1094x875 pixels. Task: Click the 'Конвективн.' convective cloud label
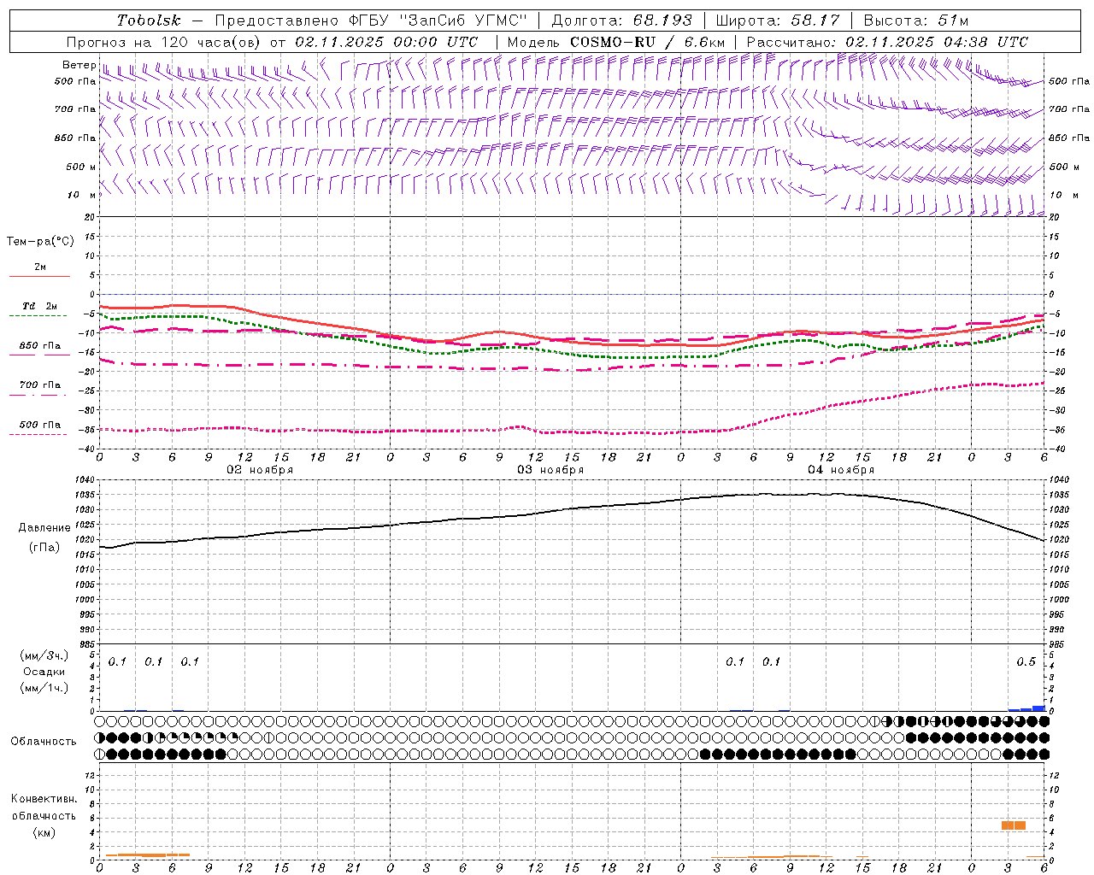coord(44,799)
